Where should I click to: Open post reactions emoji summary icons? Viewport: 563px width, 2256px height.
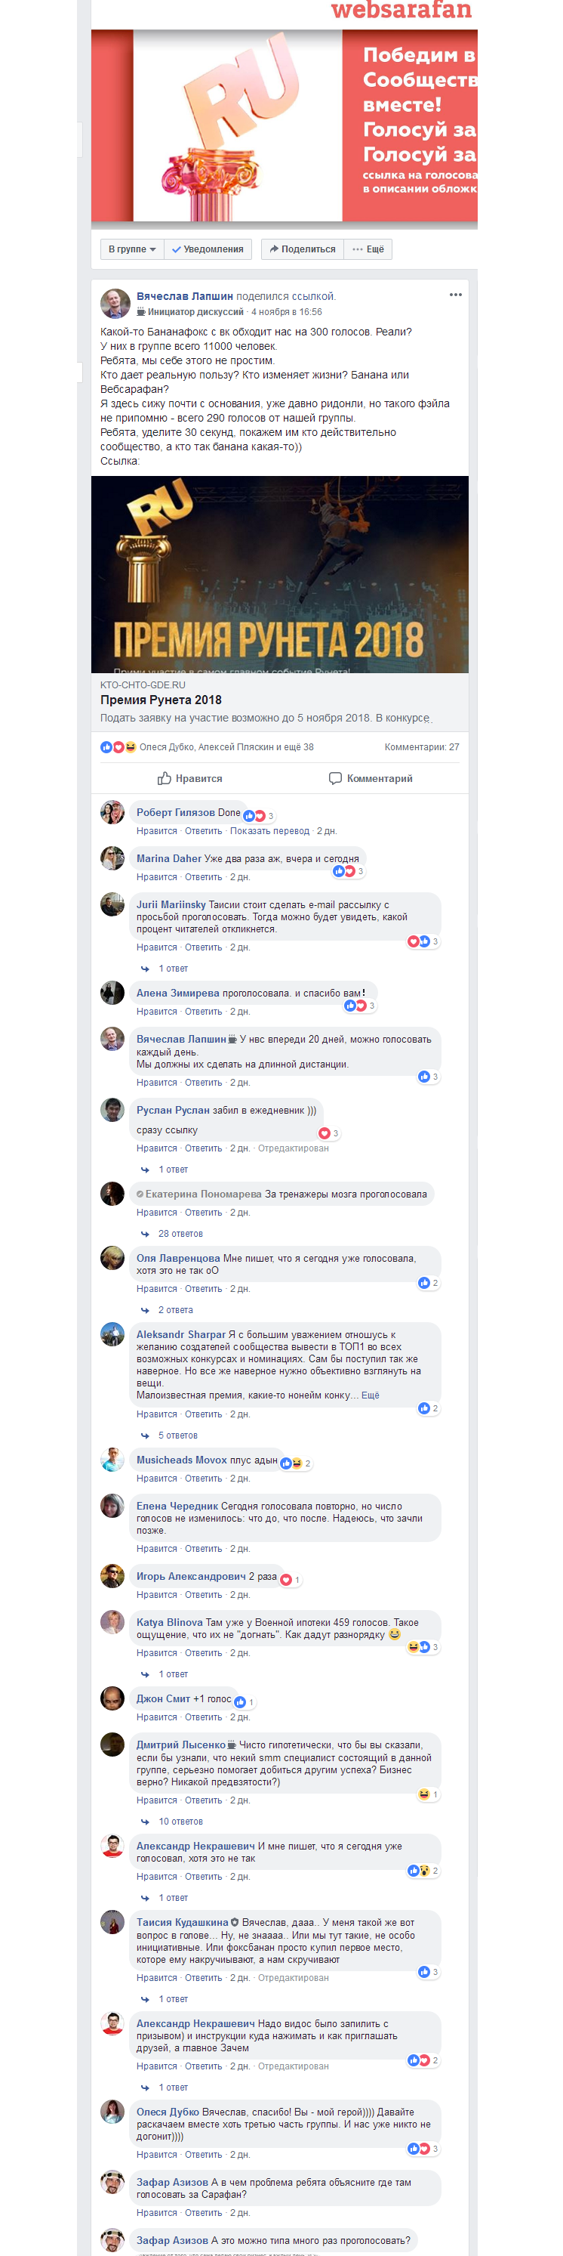click(x=118, y=747)
